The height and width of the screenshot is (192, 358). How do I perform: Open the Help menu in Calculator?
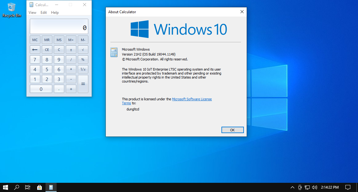55,13
